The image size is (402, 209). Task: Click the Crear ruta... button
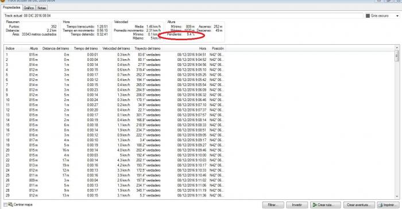(x=326, y=205)
